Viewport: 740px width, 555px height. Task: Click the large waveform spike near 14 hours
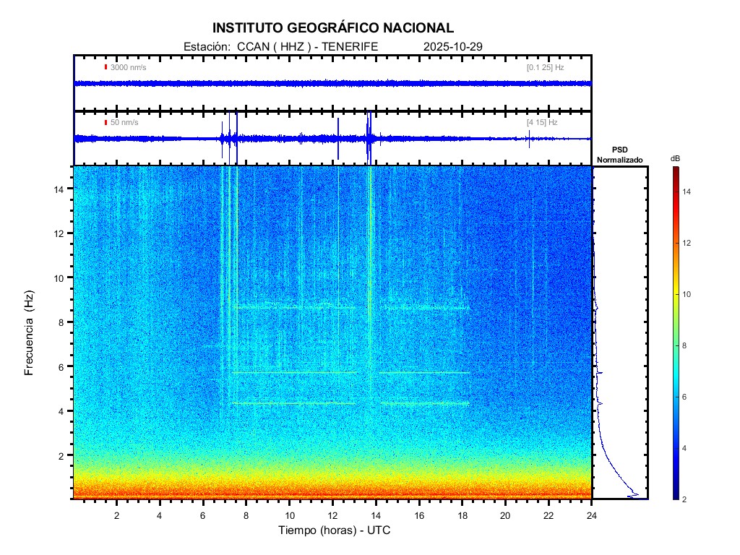(x=369, y=134)
